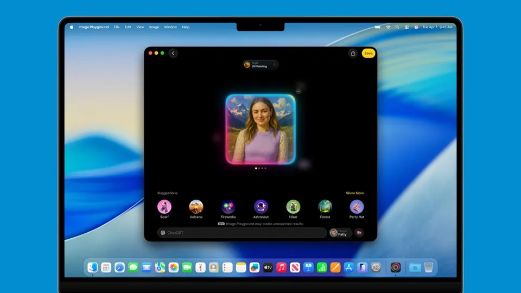Open the Edit menu

pyautogui.click(x=128, y=27)
